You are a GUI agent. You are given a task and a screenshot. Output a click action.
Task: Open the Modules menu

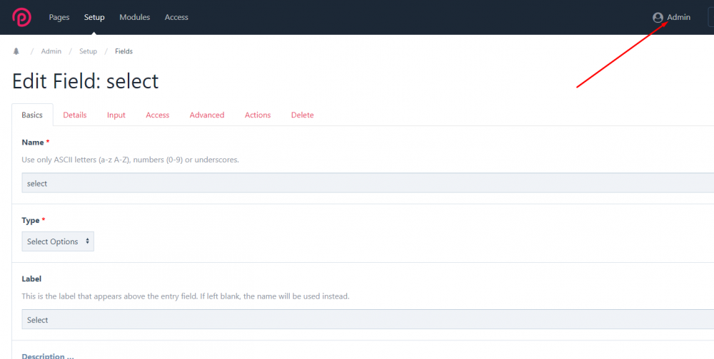(x=134, y=17)
